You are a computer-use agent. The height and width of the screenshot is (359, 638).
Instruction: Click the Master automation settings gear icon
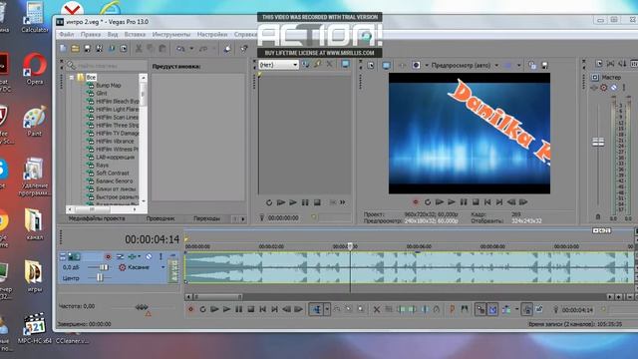604,87
